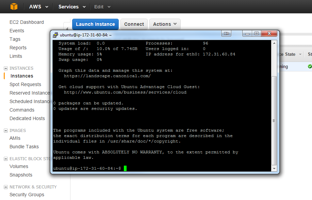The width and height of the screenshot is (312, 200).
Task: Click the toolbar icon left of minimize in PuTTY
Action: point(226,33)
